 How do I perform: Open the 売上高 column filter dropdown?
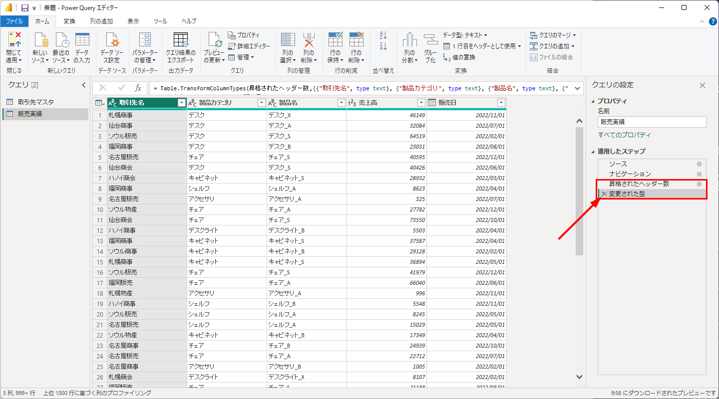pos(421,103)
